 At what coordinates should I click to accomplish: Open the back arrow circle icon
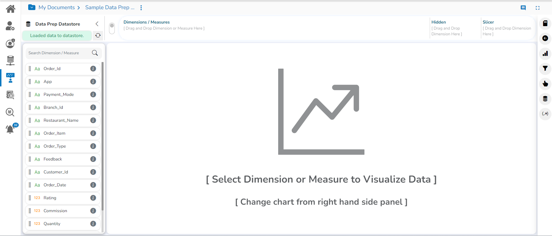pos(545,38)
